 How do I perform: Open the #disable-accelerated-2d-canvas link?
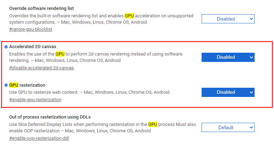(x=41, y=68)
